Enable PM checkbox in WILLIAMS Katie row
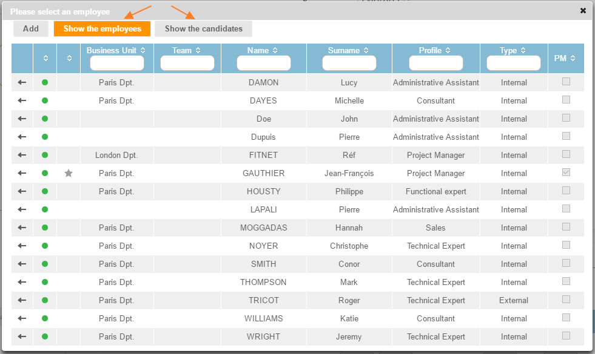Image resolution: width=595 pixels, height=354 pixels. pyautogui.click(x=566, y=318)
